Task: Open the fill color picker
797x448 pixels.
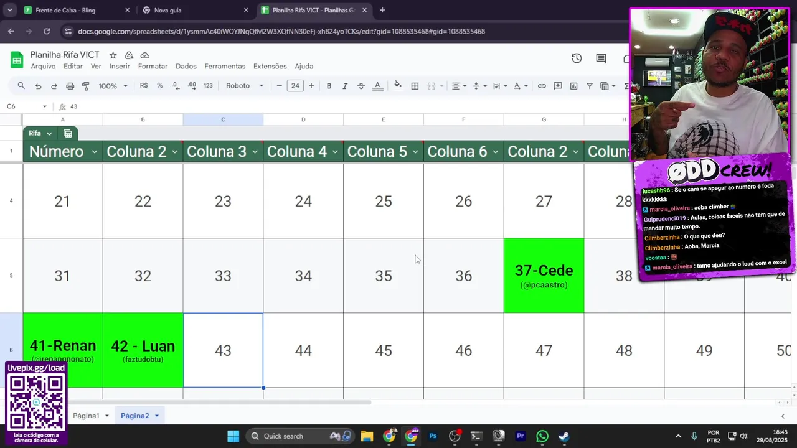Action: pyautogui.click(x=398, y=86)
